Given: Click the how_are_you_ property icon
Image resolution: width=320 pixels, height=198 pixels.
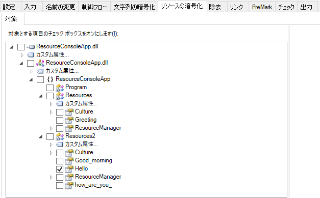Looking at the screenshot, I should tap(69, 185).
